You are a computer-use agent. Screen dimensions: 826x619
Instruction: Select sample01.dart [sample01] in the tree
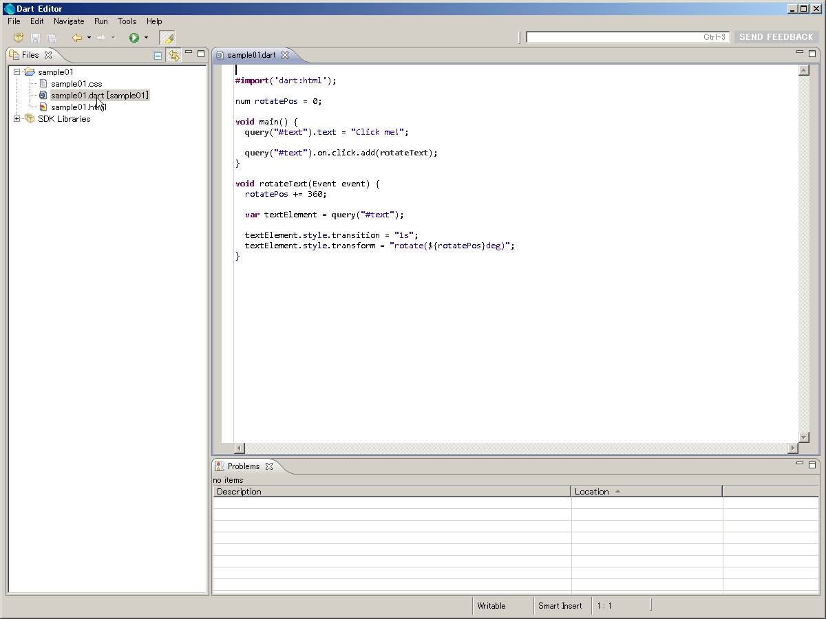coord(100,96)
